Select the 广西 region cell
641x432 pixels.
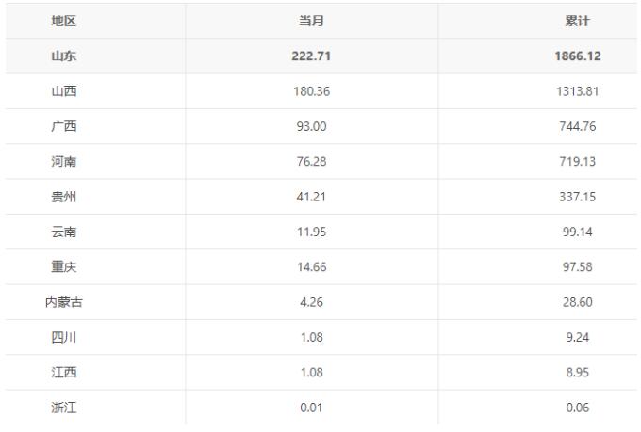64,126
